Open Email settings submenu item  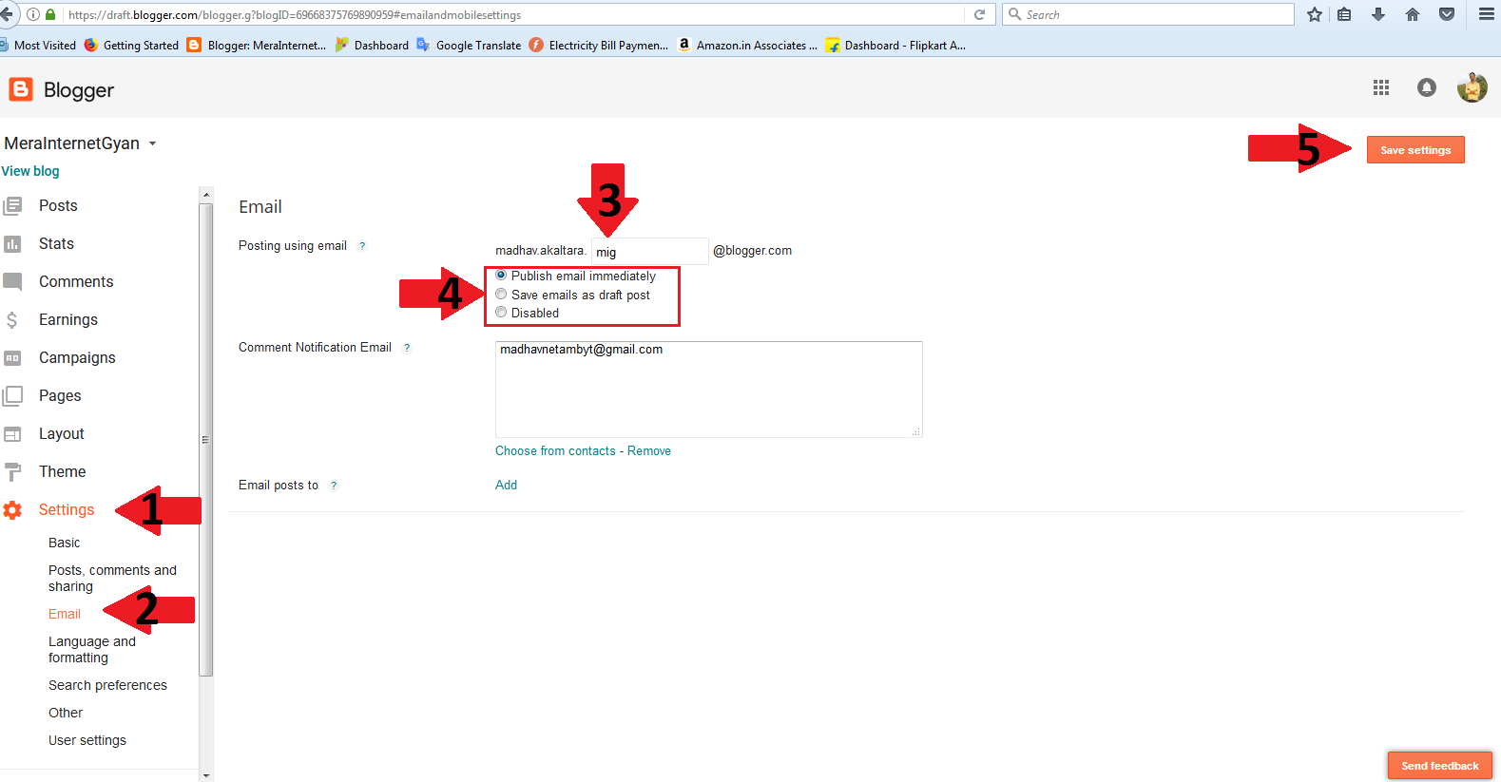(x=65, y=614)
